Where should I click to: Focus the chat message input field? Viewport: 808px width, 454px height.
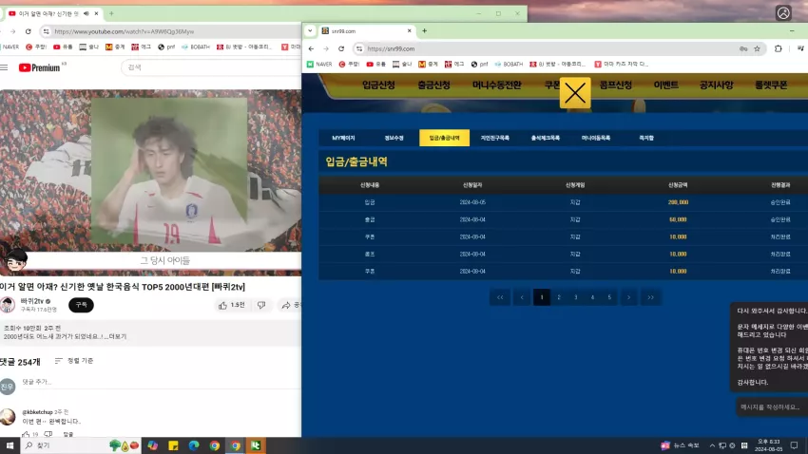tap(772, 407)
